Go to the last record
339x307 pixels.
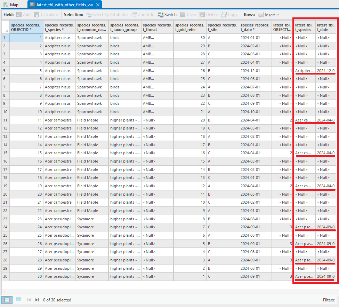point(37,300)
